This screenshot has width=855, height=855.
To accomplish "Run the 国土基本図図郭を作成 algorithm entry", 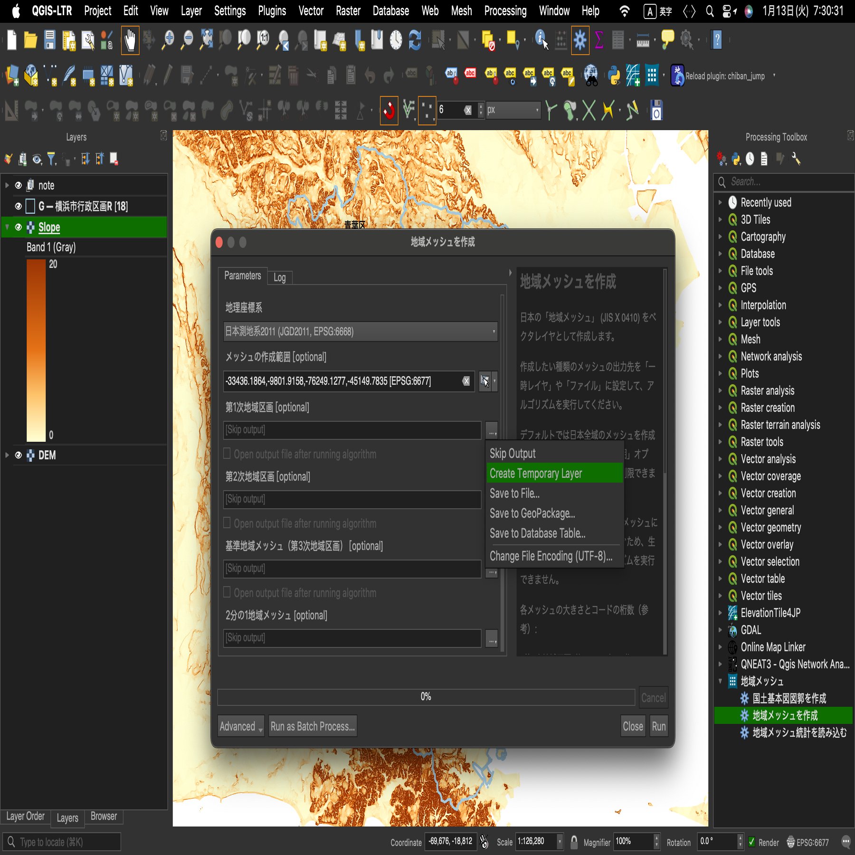I will pos(789,698).
